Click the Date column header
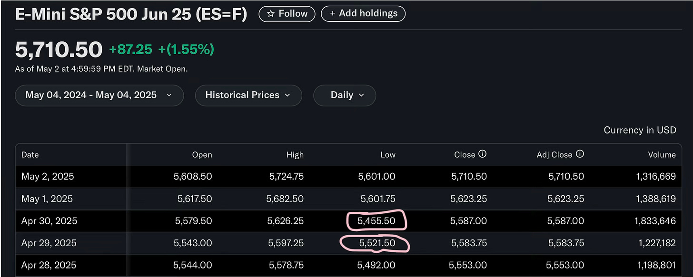The image size is (693, 277). [x=30, y=154]
